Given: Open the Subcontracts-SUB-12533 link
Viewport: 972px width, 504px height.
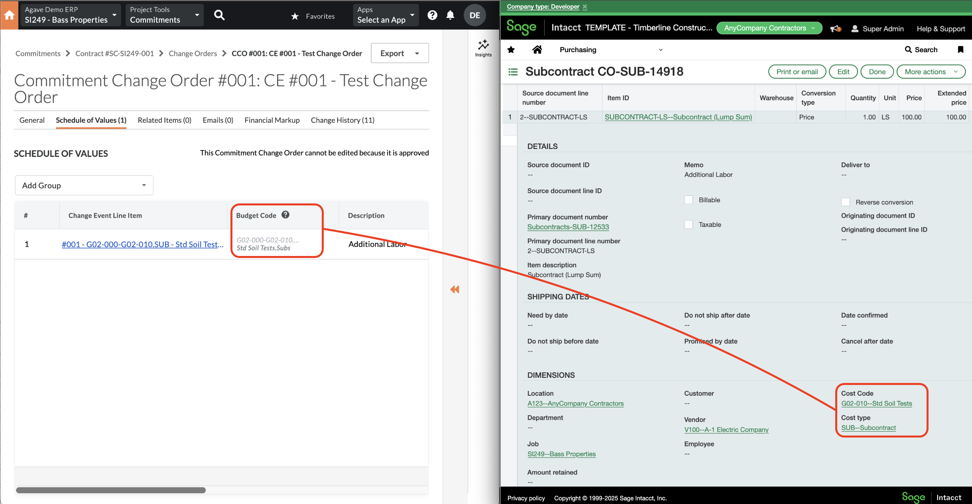Looking at the screenshot, I should pyautogui.click(x=568, y=227).
